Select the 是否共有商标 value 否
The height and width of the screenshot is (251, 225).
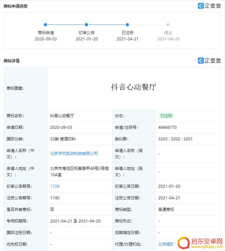(52, 209)
